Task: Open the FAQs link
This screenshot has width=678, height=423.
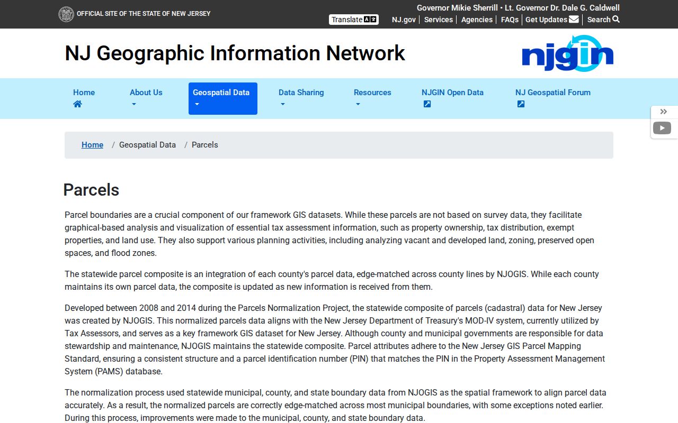Action: tap(510, 20)
